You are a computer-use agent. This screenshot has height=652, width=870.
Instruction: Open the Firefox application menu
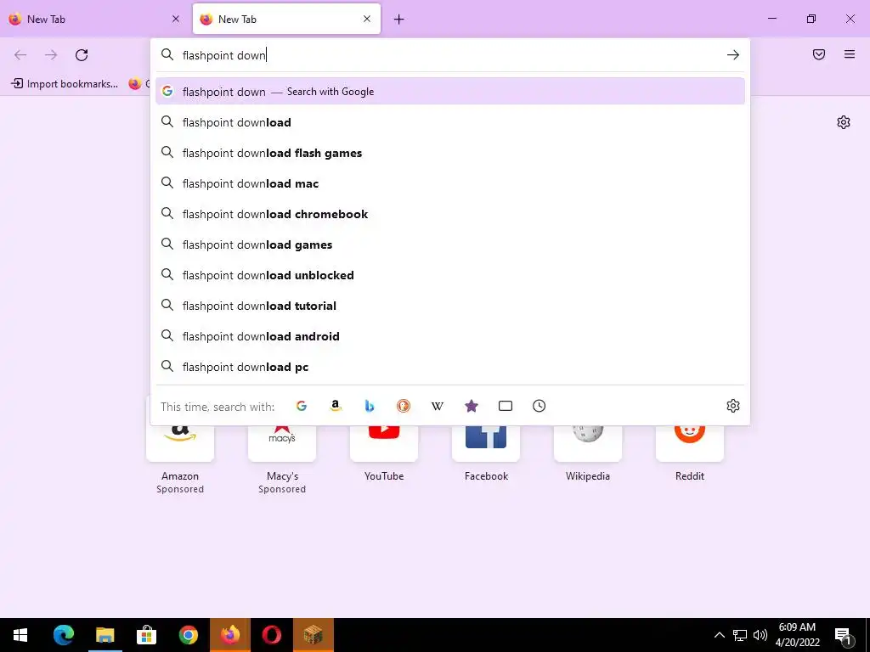click(x=850, y=54)
